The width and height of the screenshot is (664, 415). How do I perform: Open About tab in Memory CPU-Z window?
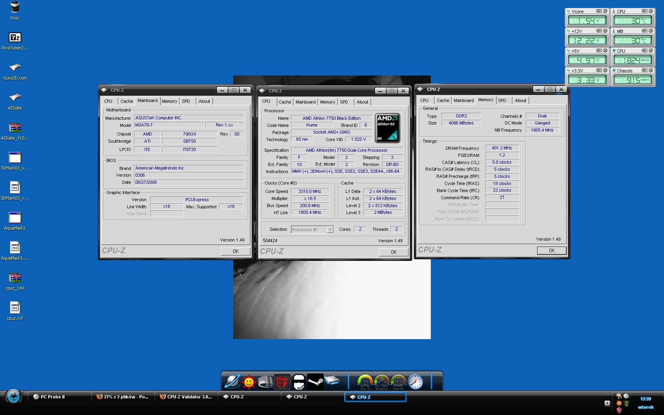pyautogui.click(x=521, y=100)
